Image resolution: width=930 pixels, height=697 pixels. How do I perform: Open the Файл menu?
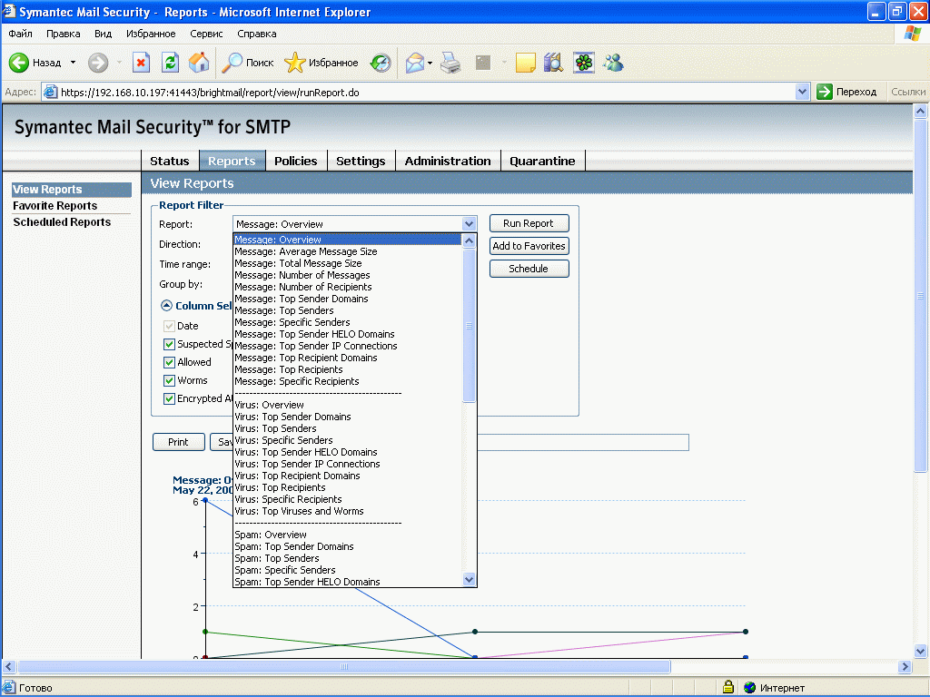(20, 34)
